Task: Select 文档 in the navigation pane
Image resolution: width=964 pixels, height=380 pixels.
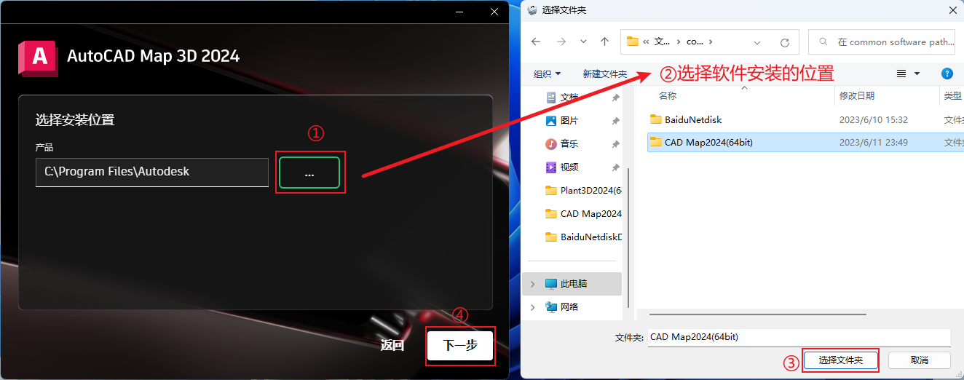Action: pyautogui.click(x=569, y=97)
